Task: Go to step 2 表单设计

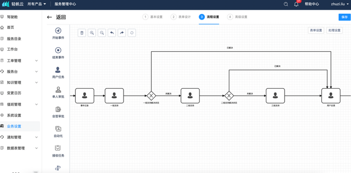Action: coord(181,17)
